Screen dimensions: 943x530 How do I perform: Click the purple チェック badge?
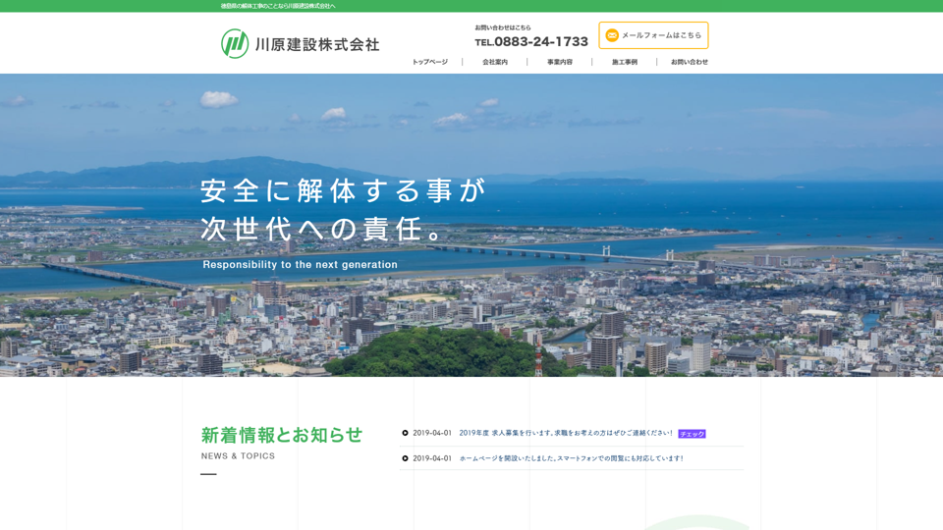(692, 434)
